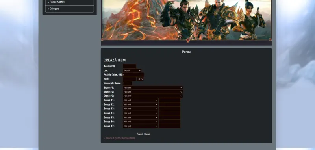Expand the Stone #3 dropdown
This screenshot has height=150, width=315.
pos(153,96)
